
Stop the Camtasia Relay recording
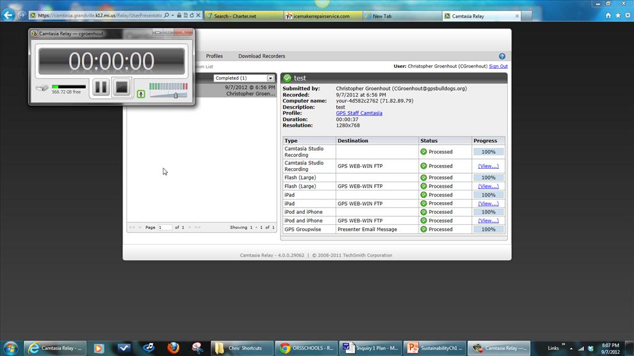point(122,87)
